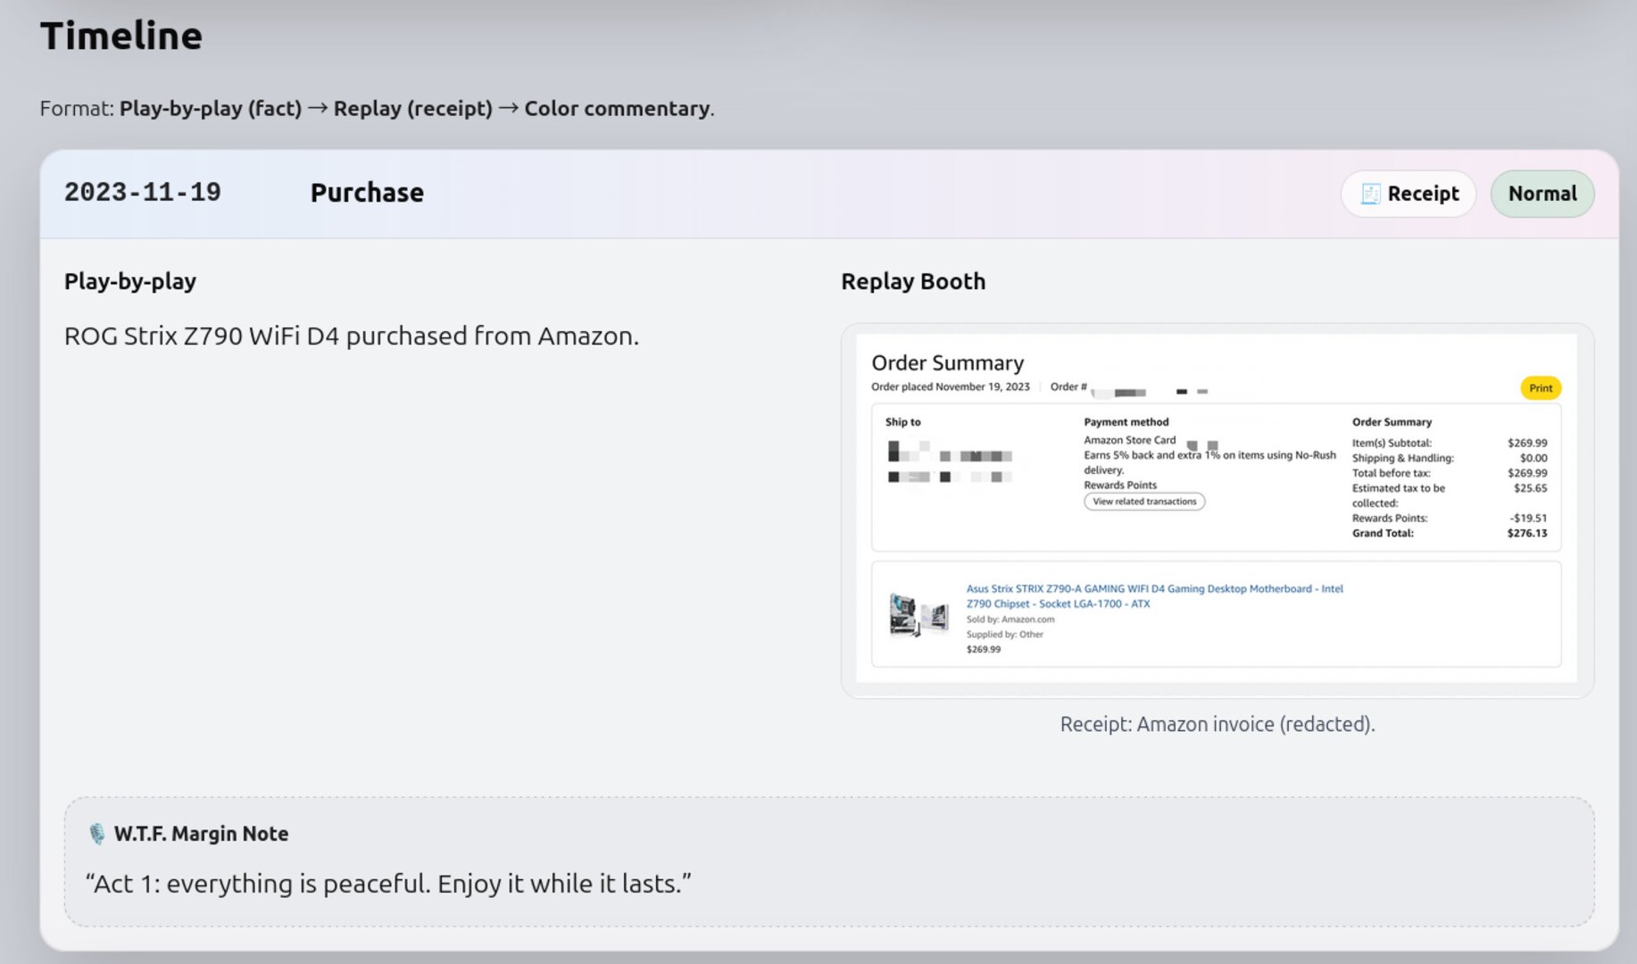The width and height of the screenshot is (1637, 964).
Task: Click the Print button on the Order Summary
Action: 1540,387
